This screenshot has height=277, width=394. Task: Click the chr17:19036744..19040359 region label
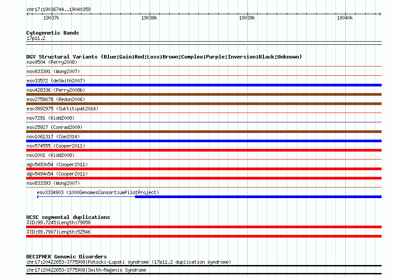[x=58, y=10]
